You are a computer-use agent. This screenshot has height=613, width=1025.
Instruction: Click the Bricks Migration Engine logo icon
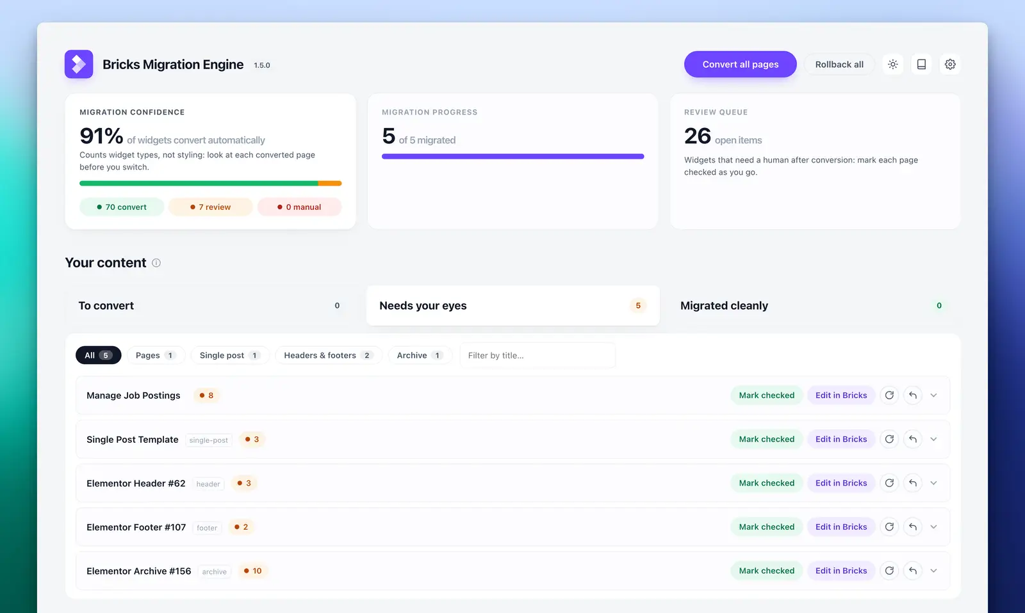tap(79, 64)
